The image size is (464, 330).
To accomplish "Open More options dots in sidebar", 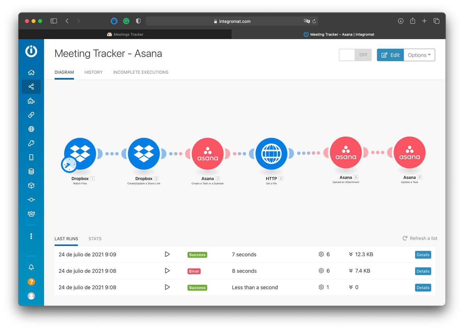I will coord(31,236).
